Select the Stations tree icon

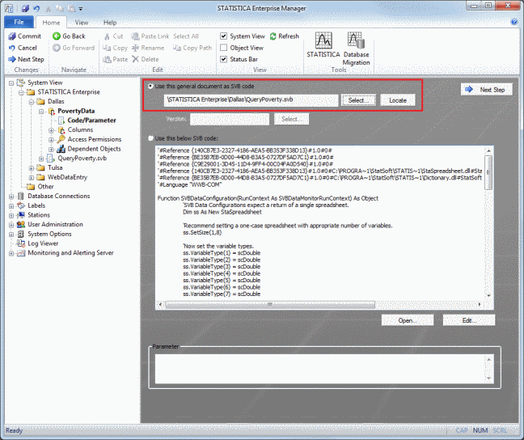coord(21,215)
